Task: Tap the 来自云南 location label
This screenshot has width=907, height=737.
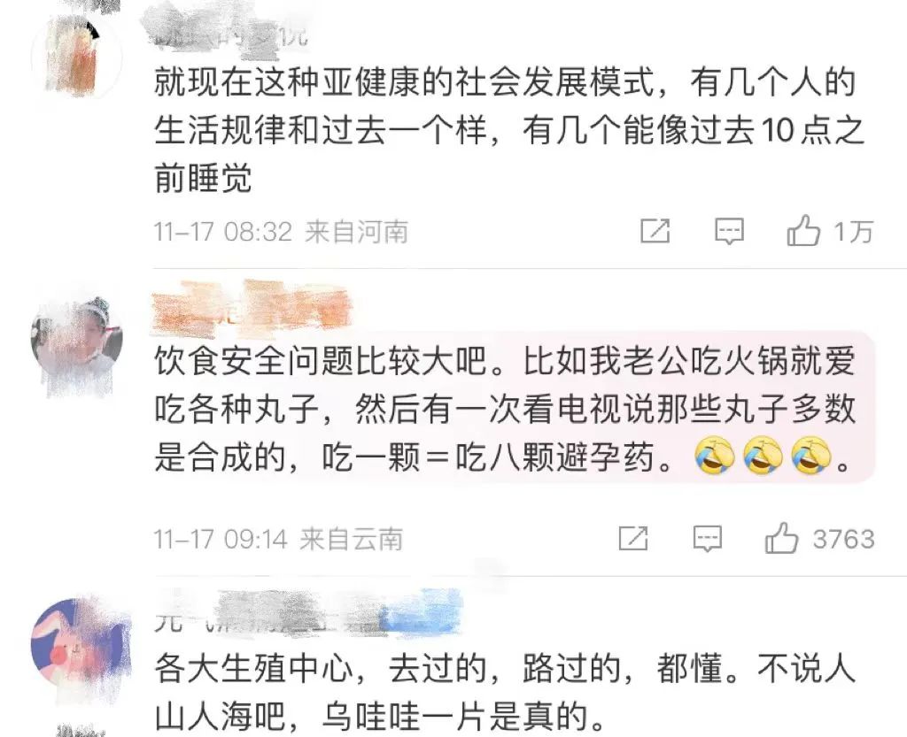Action: click(352, 539)
